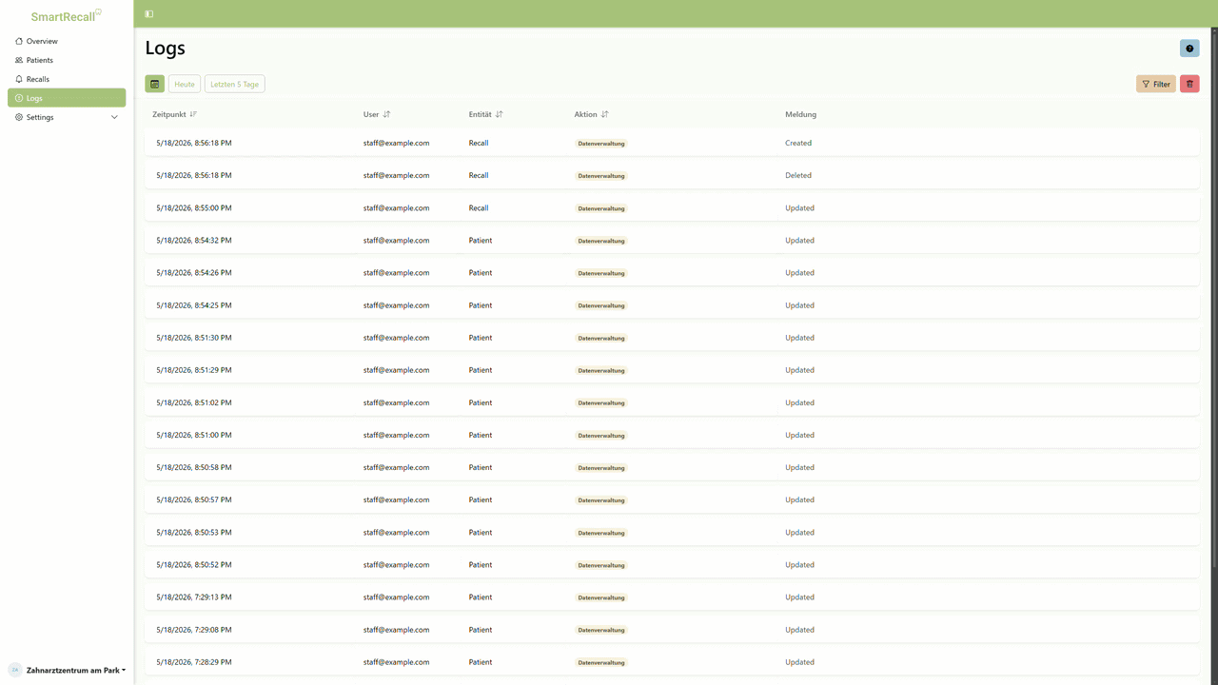Click the Patients people icon in sidebar

click(19, 60)
